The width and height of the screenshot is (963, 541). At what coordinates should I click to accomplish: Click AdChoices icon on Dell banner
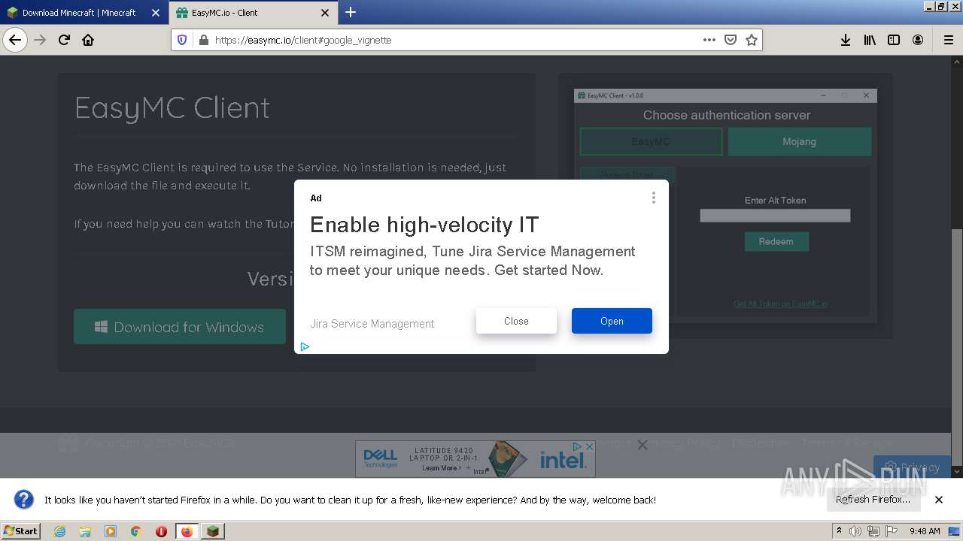pyautogui.click(x=578, y=446)
